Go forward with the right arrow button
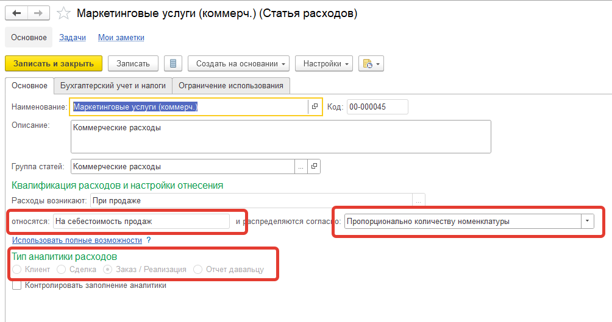The image size is (612, 322). click(x=38, y=13)
